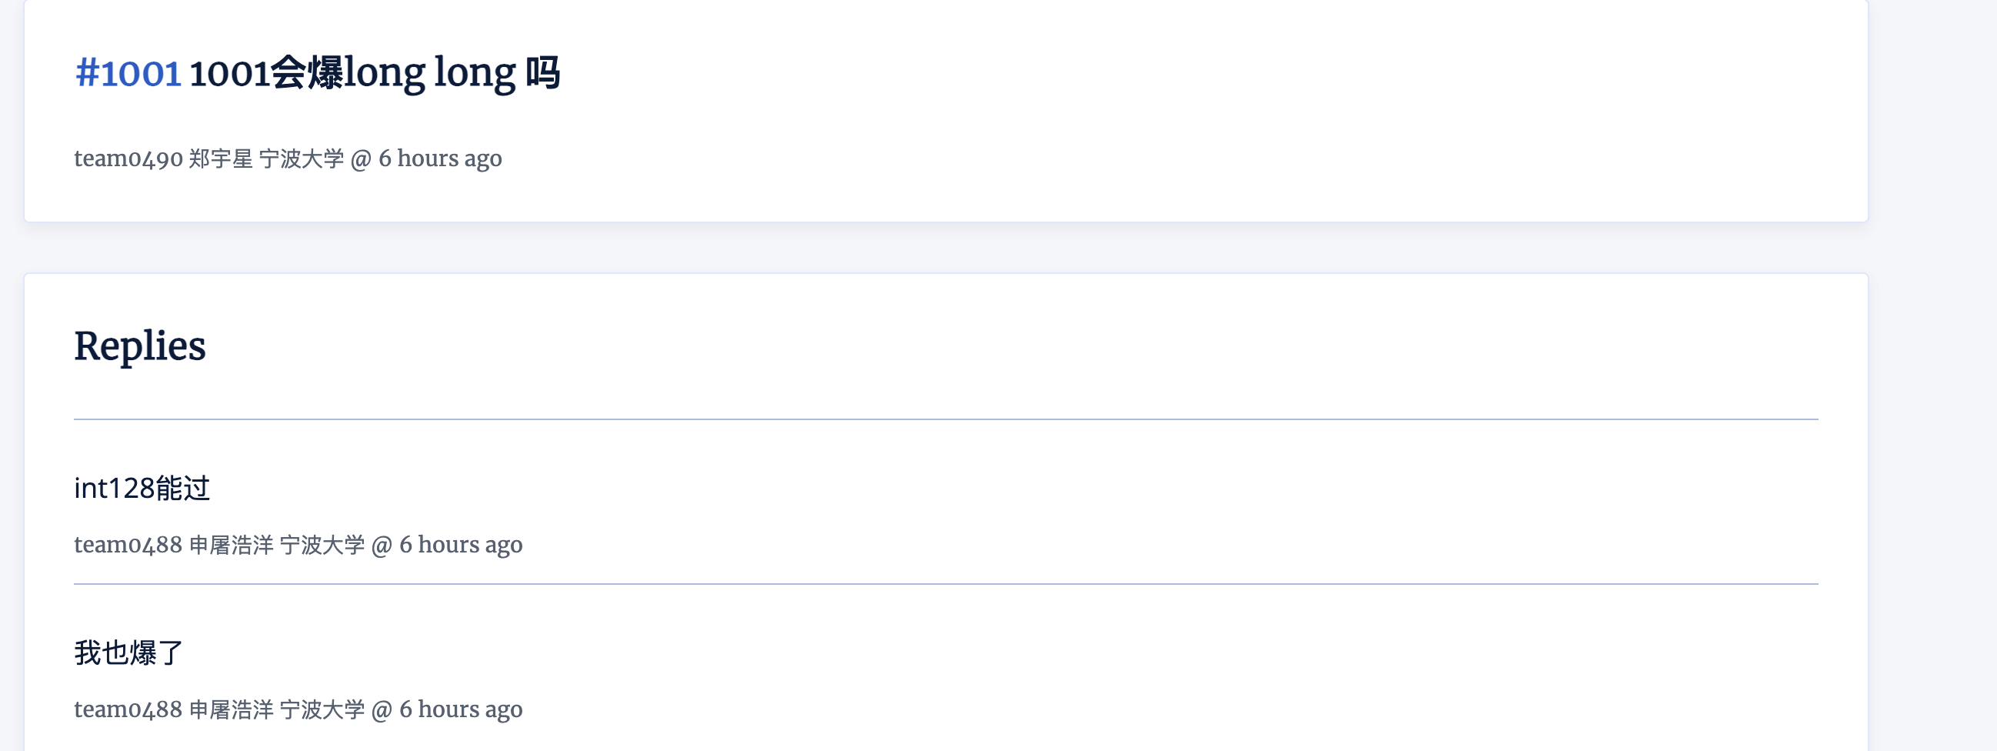Click 宁波大学 in the question's author line
Screen dimensions: 1997x751
pos(302,159)
